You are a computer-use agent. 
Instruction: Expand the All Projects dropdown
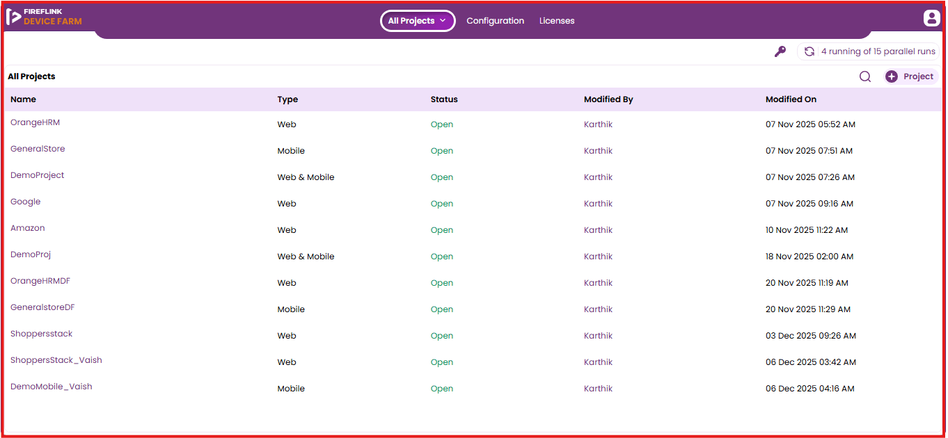418,21
